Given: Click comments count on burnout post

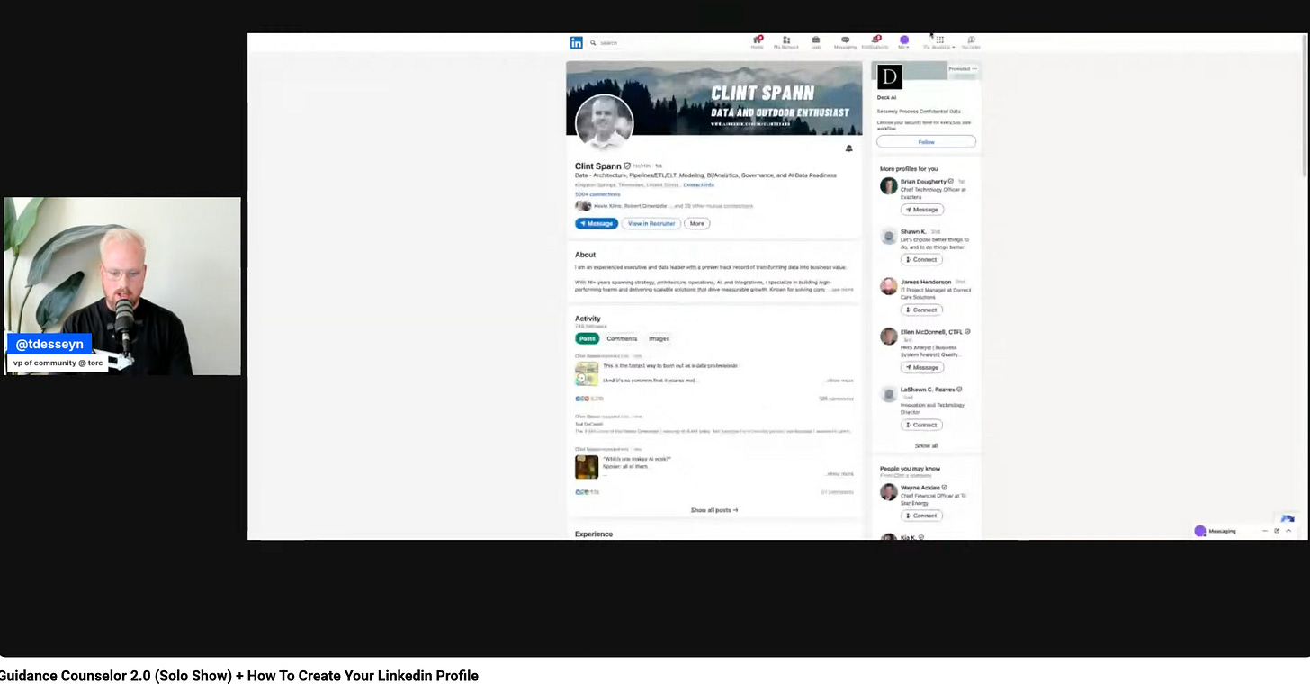Looking at the screenshot, I should click(836, 399).
